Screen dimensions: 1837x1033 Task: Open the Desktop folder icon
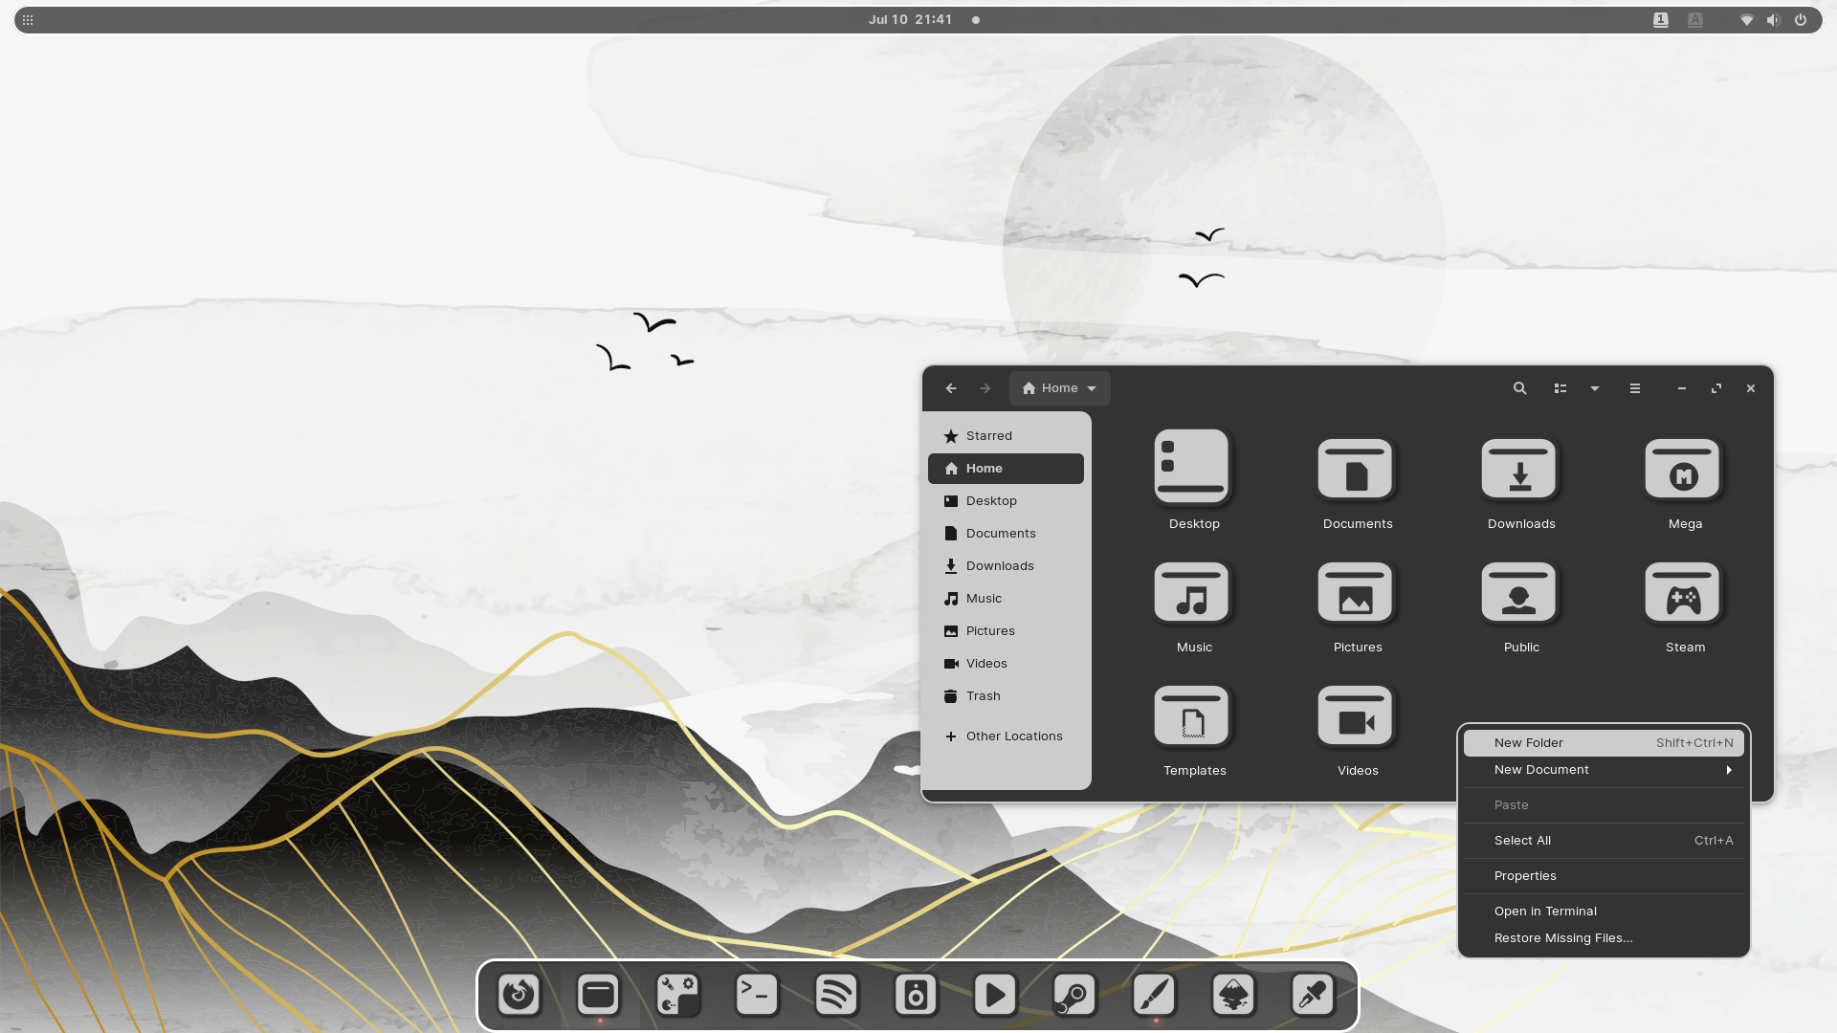pos(1192,467)
